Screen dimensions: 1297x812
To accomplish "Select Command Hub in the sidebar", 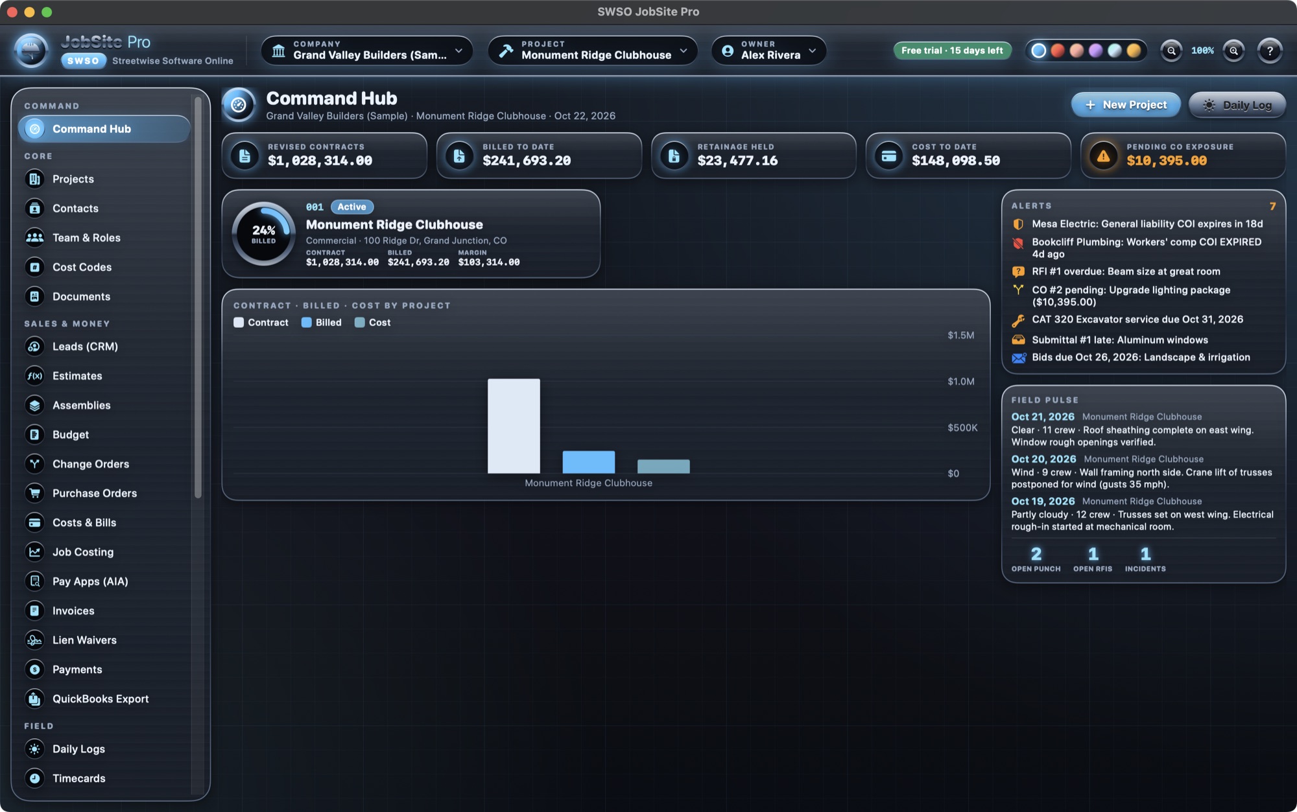I will [x=104, y=129].
